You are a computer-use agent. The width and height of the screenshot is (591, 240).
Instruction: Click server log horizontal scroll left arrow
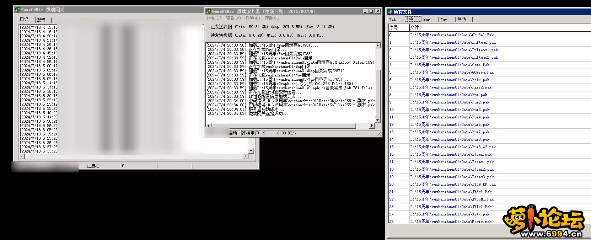(x=209, y=126)
